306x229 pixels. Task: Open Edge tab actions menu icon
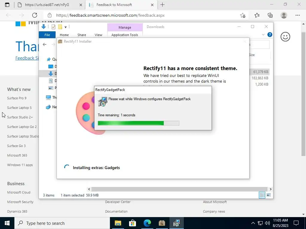(x=7, y=5)
